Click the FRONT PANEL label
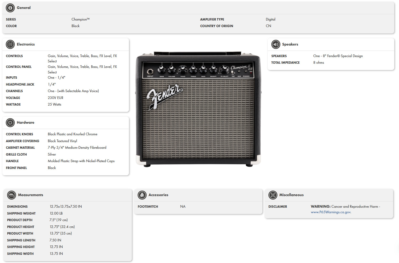399x263 pixels. [x=16, y=168]
